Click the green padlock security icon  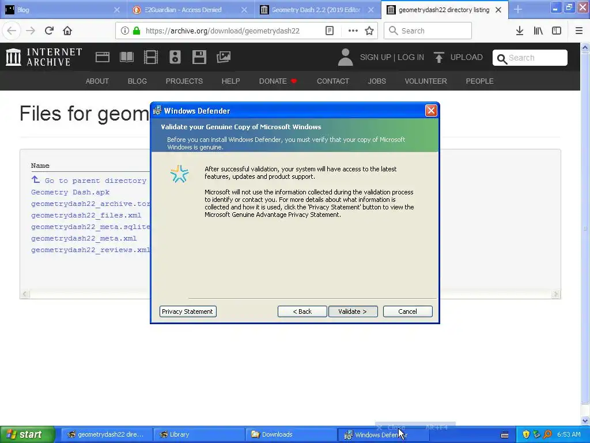coord(137,31)
